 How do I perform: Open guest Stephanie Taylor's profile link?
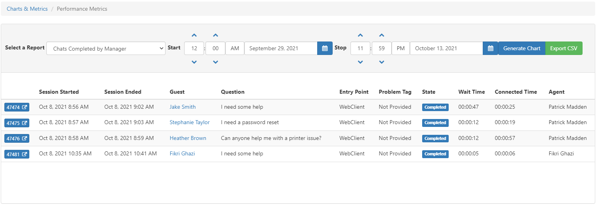190,122
